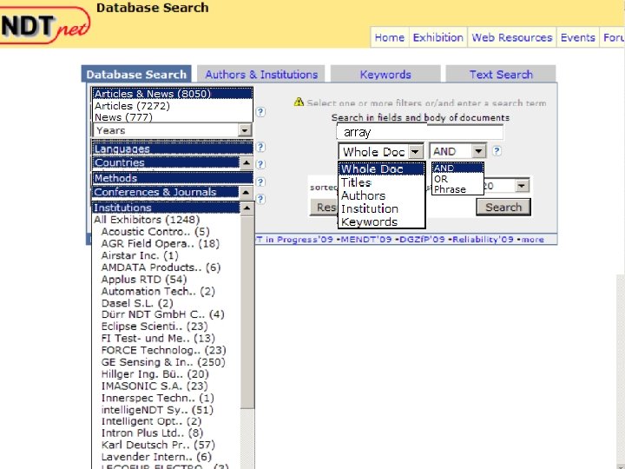Choose Institution in field list
The height and width of the screenshot is (469, 625).
381,208
